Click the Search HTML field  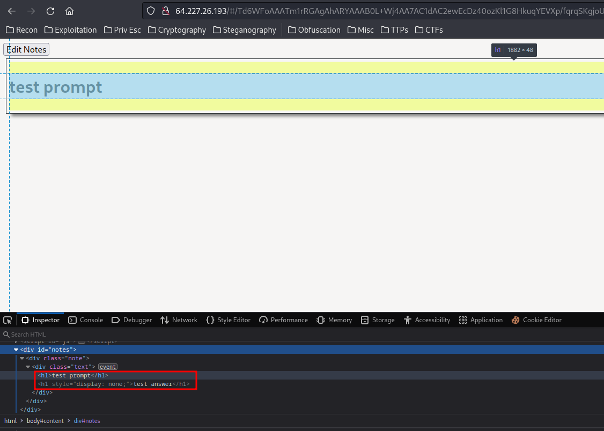(x=302, y=335)
